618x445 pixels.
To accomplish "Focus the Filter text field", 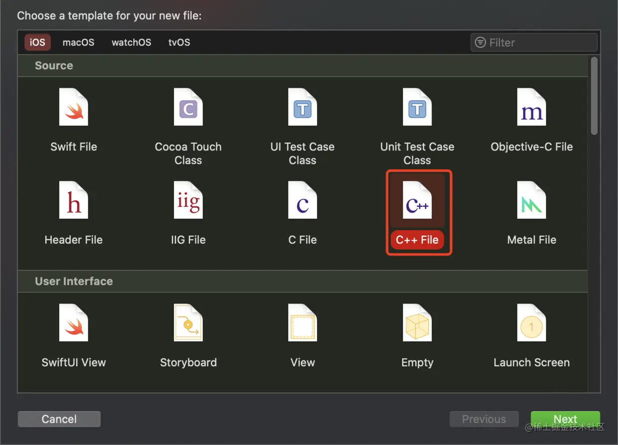I will [534, 42].
